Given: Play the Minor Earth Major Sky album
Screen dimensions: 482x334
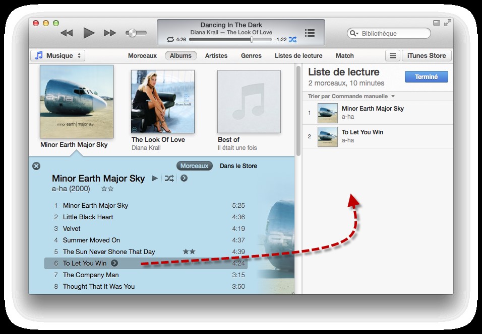Looking at the screenshot, I should tap(155, 178).
